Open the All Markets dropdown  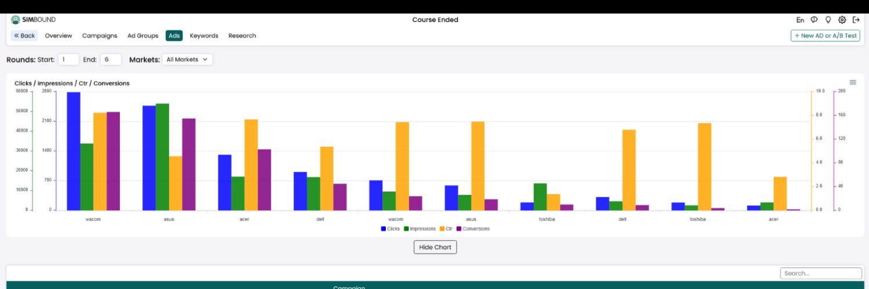187,60
